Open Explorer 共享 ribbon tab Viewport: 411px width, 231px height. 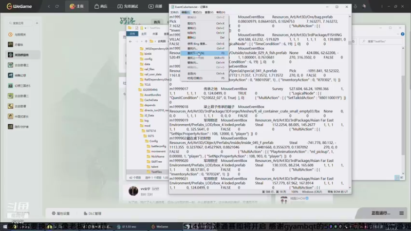tap(155, 34)
